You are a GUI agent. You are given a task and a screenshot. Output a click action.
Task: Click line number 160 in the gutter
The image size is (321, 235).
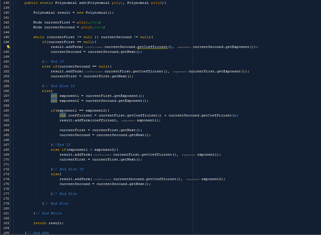tap(6, 110)
